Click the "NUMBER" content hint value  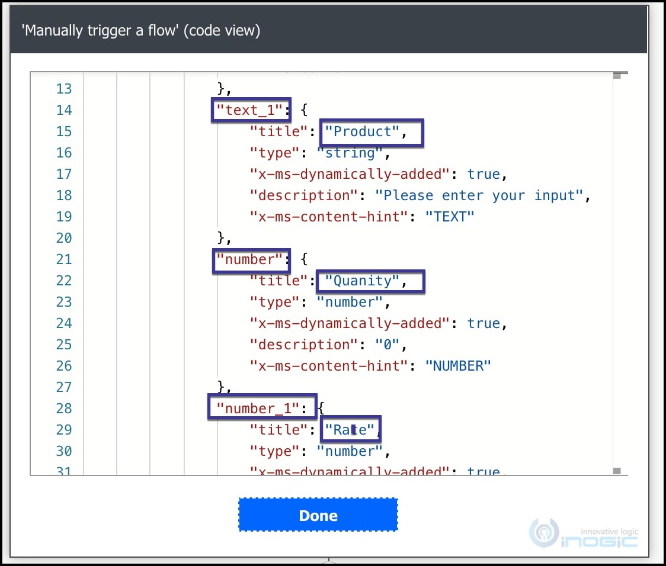coord(458,365)
